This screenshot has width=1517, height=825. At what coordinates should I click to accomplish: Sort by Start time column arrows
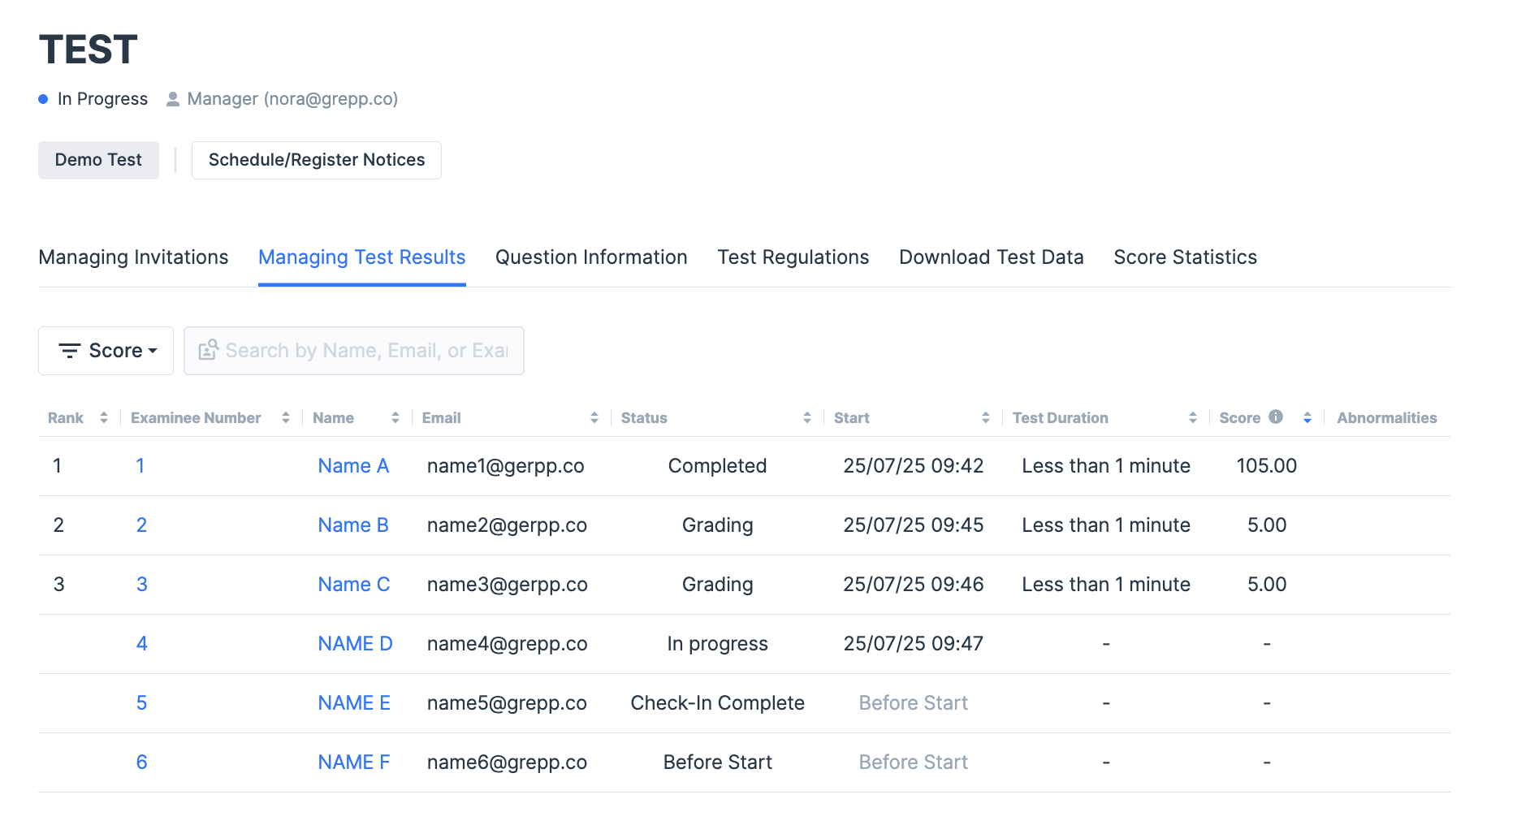[986, 417]
